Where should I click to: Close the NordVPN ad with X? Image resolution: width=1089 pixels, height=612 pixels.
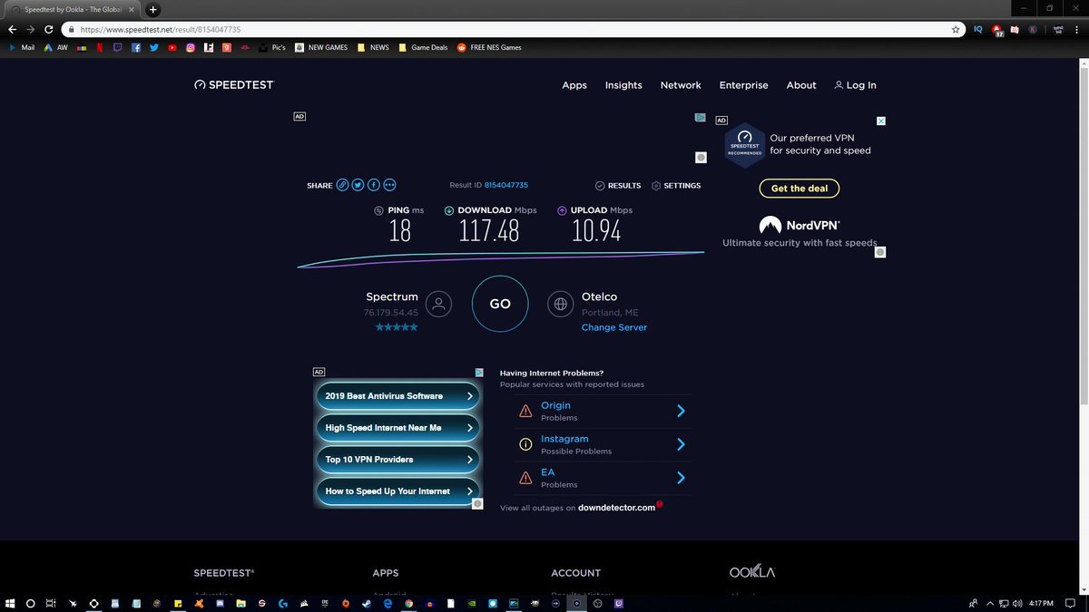880,121
